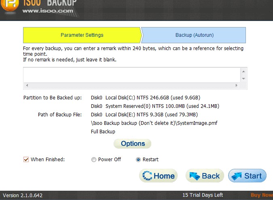
Task: Click inside the remark text box
Action: point(132,75)
